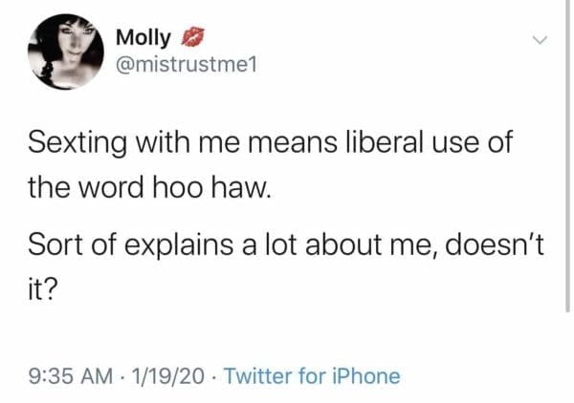Open the @mistrustme1 handle link
574x403 pixels.
(x=186, y=65)
